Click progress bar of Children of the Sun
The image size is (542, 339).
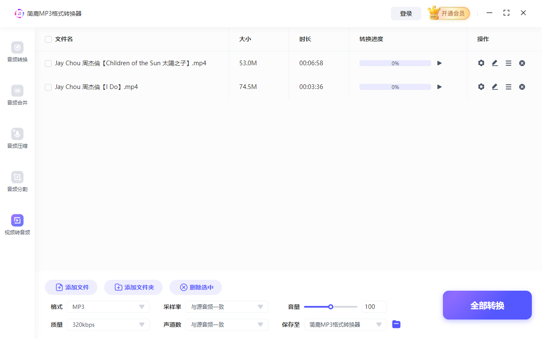pos(395,63)
